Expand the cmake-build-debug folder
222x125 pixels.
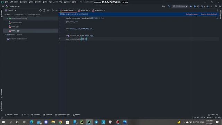(7, 18)
